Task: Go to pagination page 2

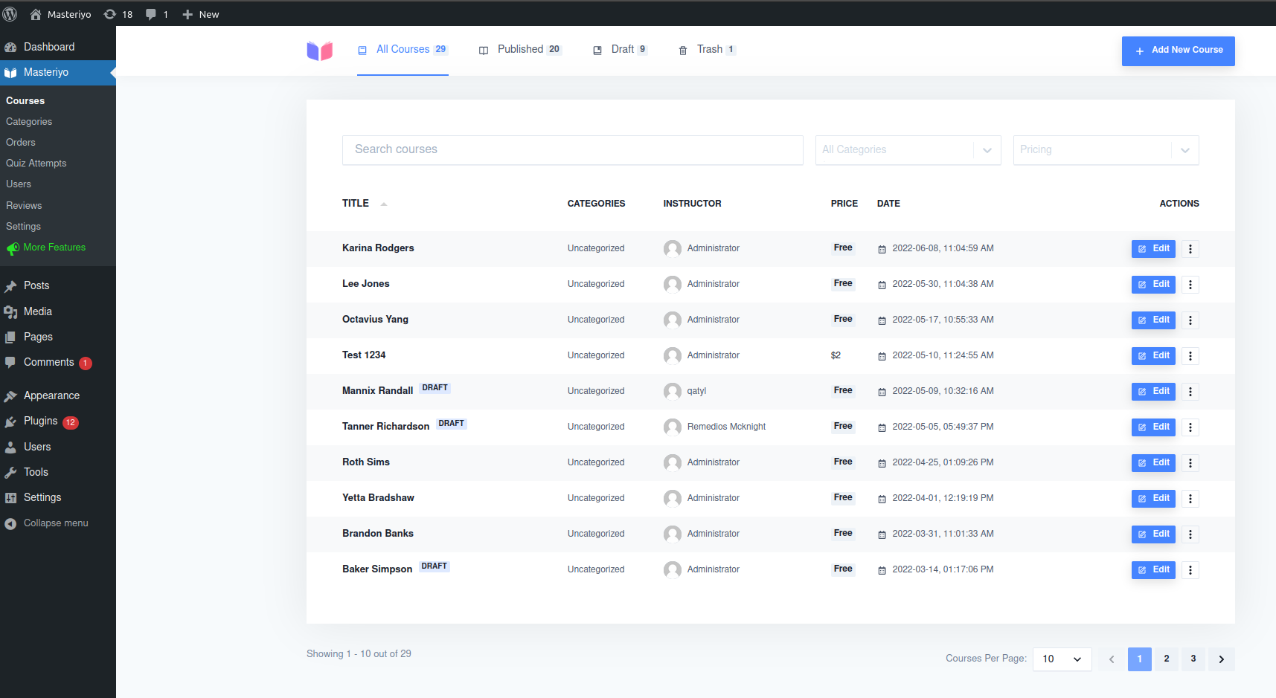Action: [1166, 659]
